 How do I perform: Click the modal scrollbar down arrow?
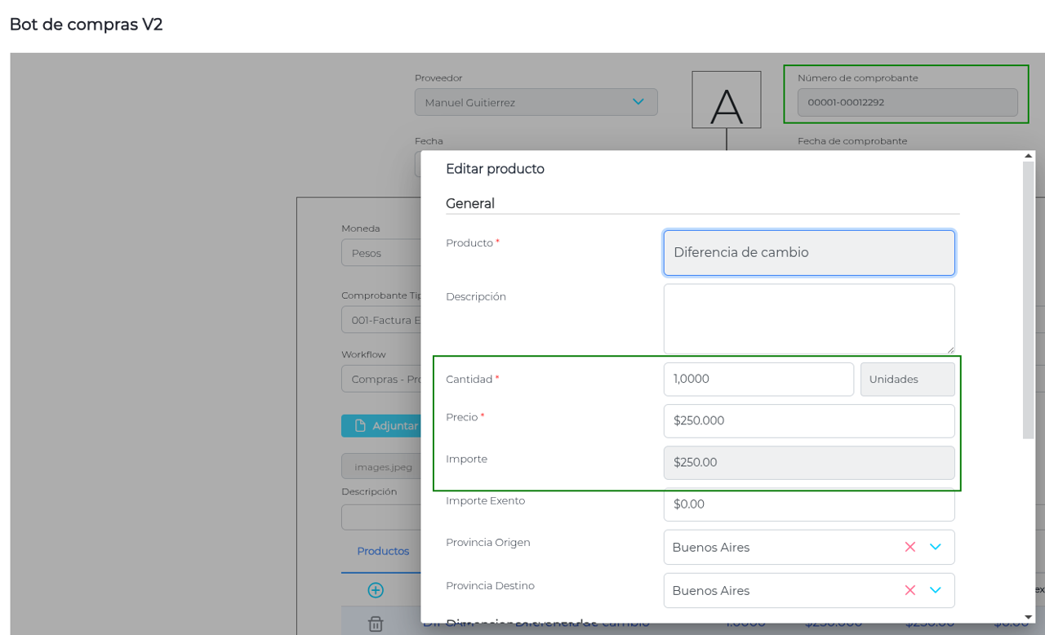(x=1029, y=617)
